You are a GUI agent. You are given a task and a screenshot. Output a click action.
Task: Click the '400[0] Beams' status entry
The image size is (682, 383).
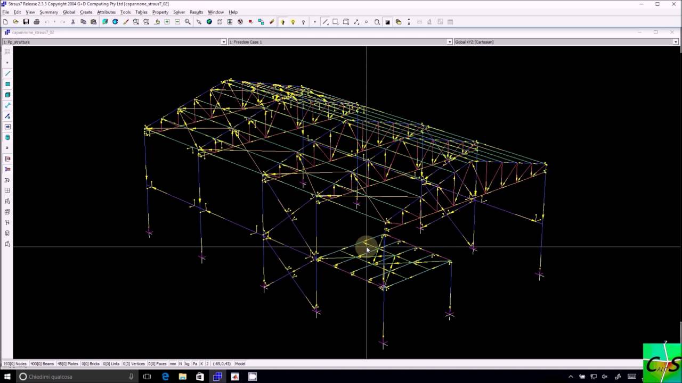42,364
